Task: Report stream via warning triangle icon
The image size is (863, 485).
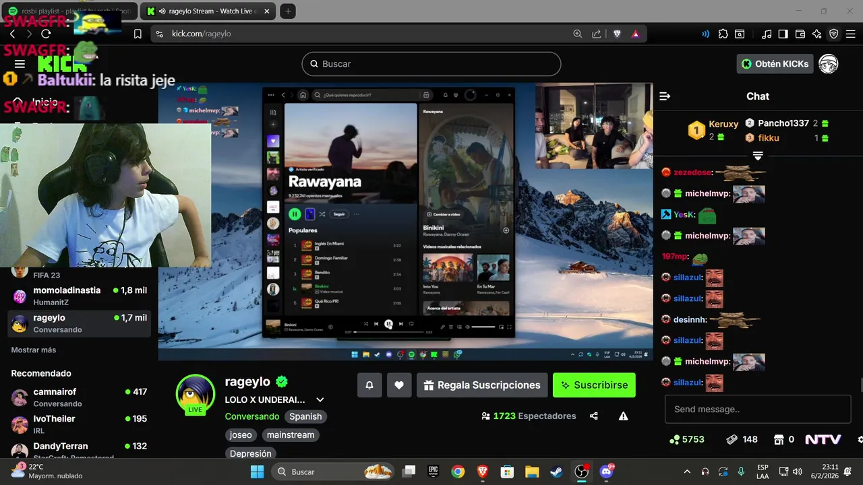Action: tap(624, 416)
